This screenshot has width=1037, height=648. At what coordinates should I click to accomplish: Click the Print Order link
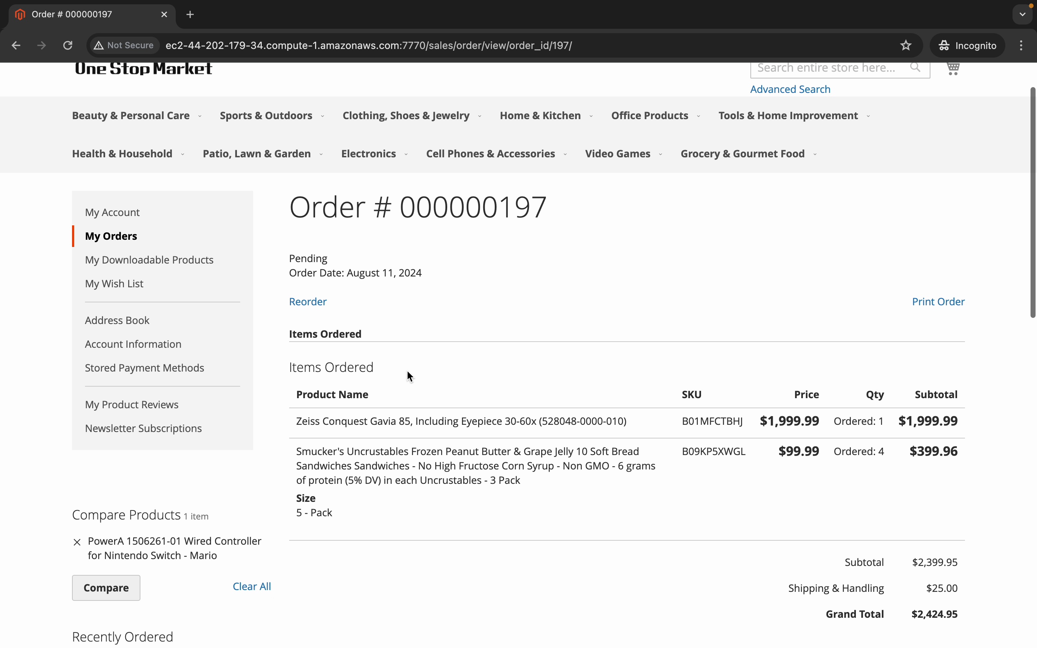click(938, 302)
